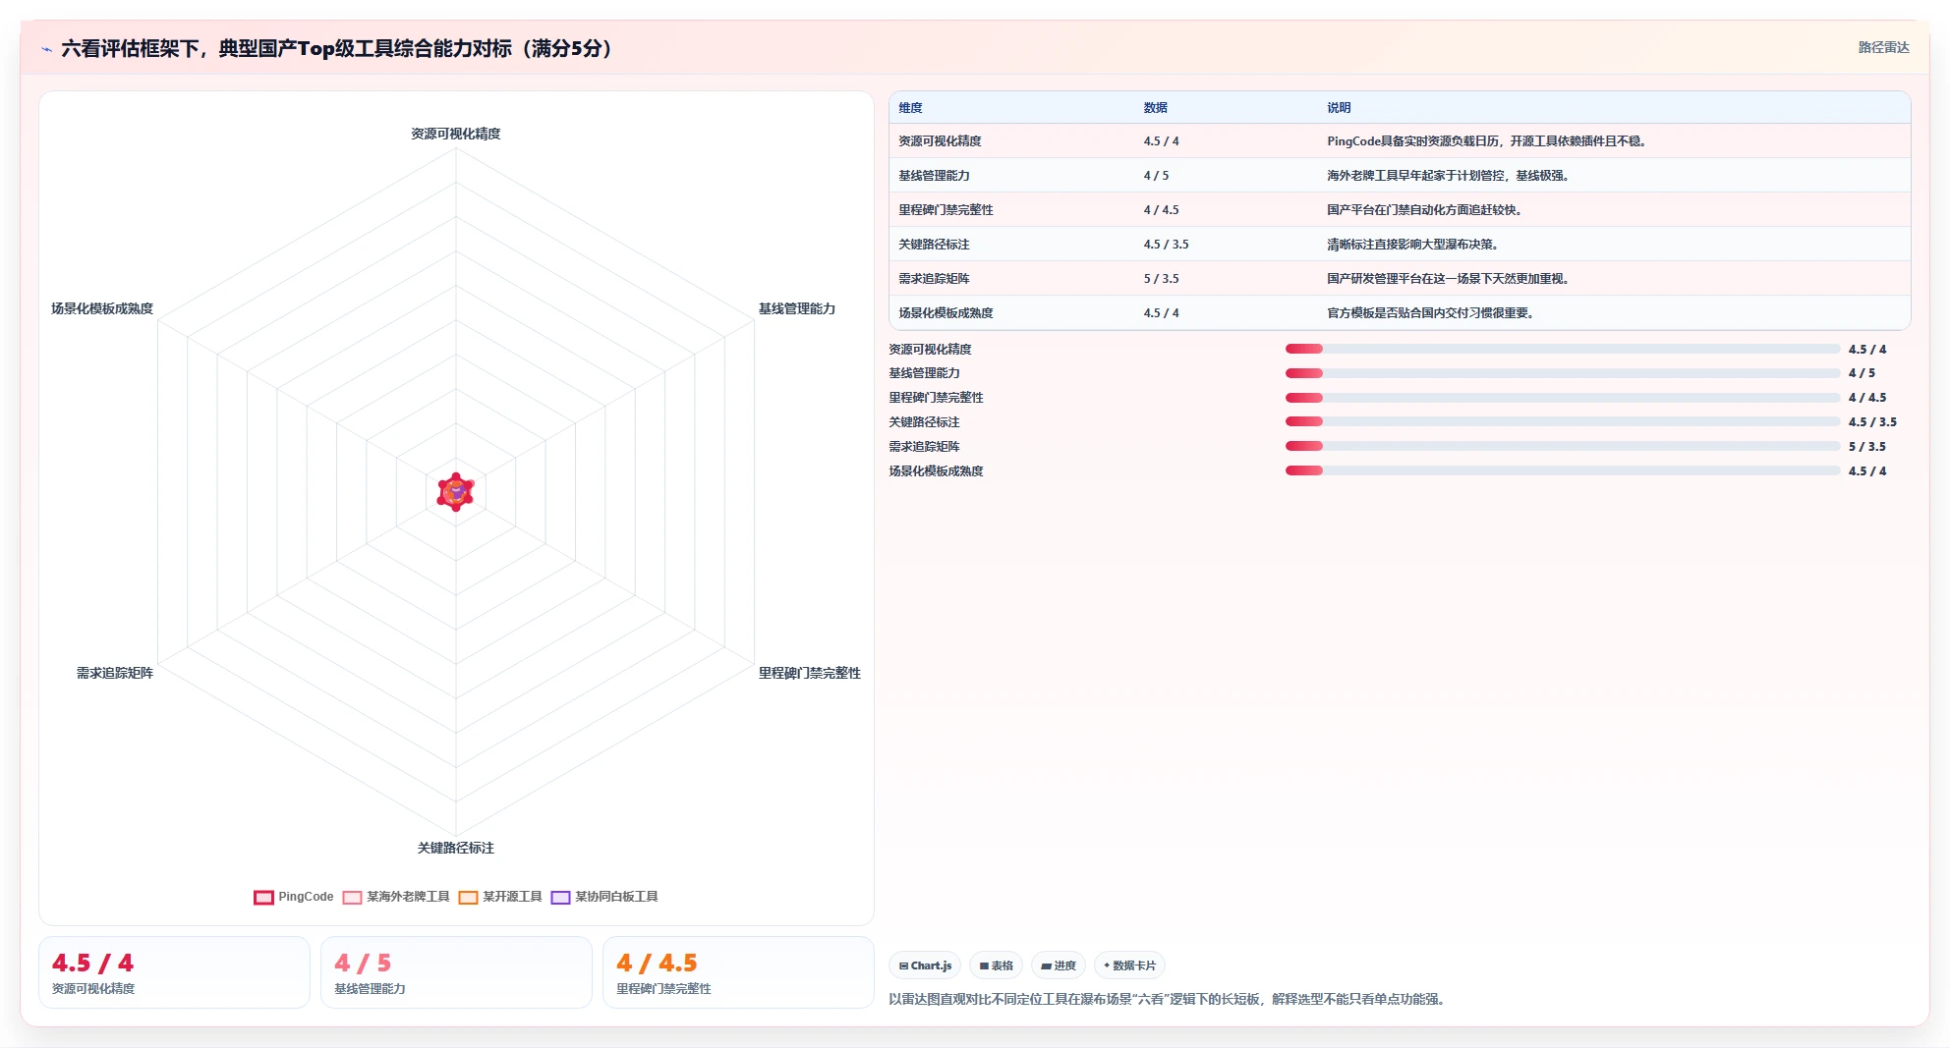This screenshot has width=1950, height=1048.
Task: Click the radar axis label 资源可视化精度
Action: point(456,134)
